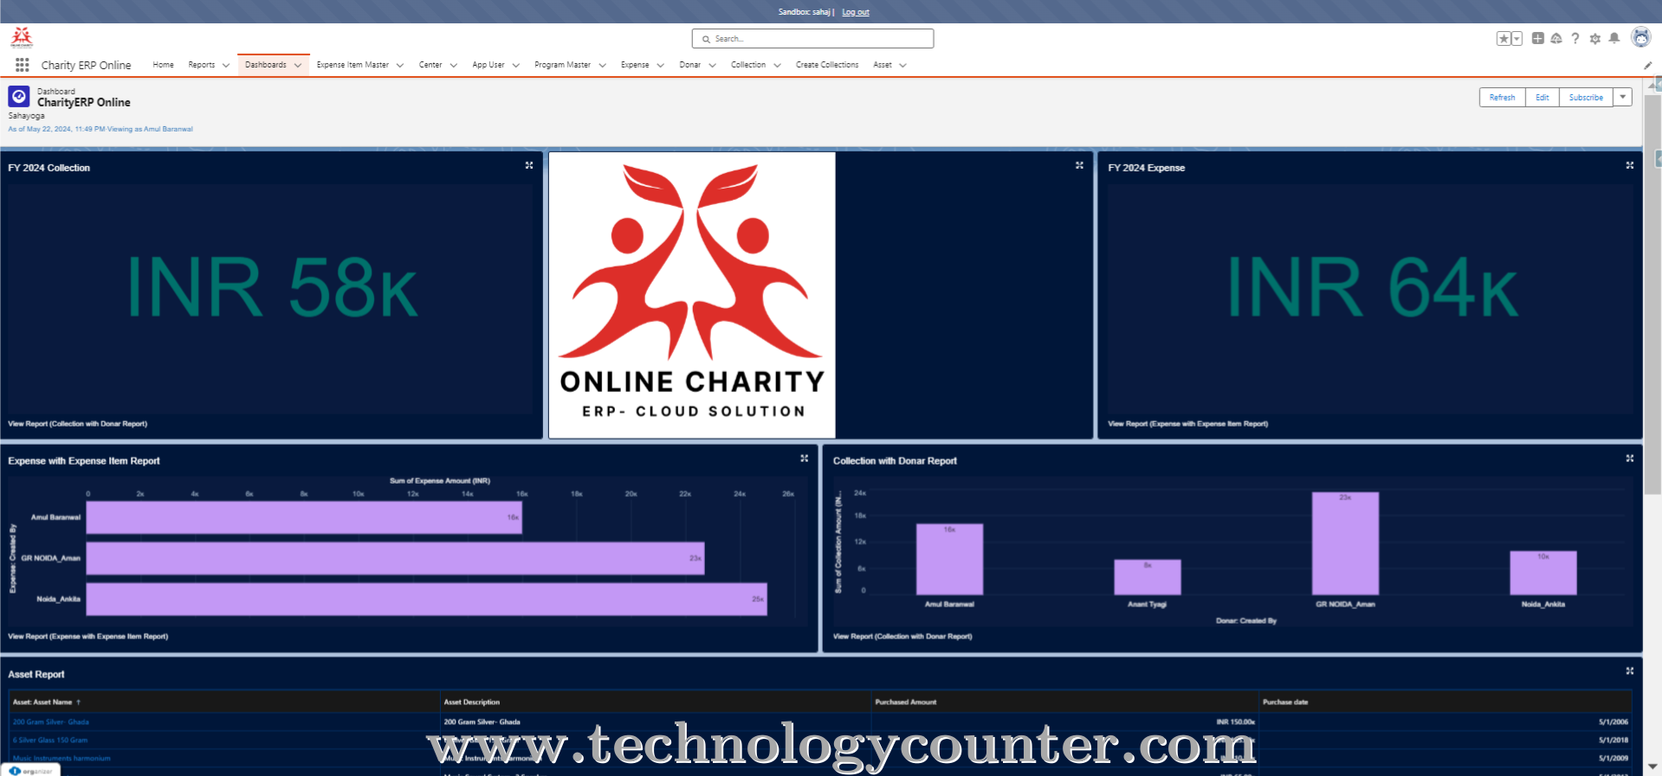Open the user profile avatar
The image size is (1662, 776).
pos(1640,37)
